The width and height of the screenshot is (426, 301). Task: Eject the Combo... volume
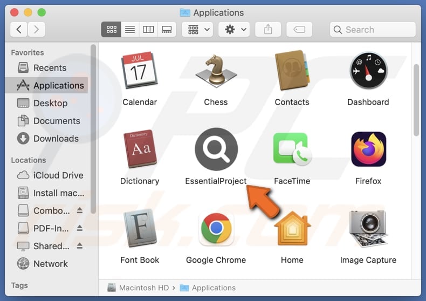[80, 210]
